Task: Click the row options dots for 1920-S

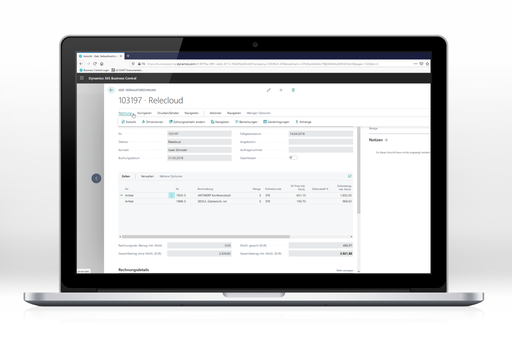Action: pyautogui.click(x=171, y=195)
